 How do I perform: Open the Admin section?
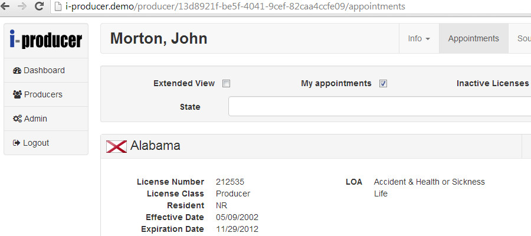(x=35, y=119)
